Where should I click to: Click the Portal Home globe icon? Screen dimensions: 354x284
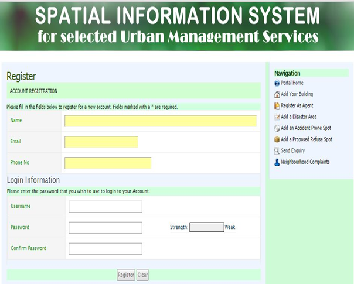pos(277,83)
